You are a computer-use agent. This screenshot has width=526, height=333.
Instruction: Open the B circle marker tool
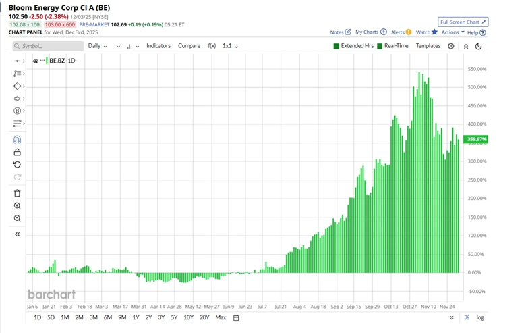[x=17, y=111]
